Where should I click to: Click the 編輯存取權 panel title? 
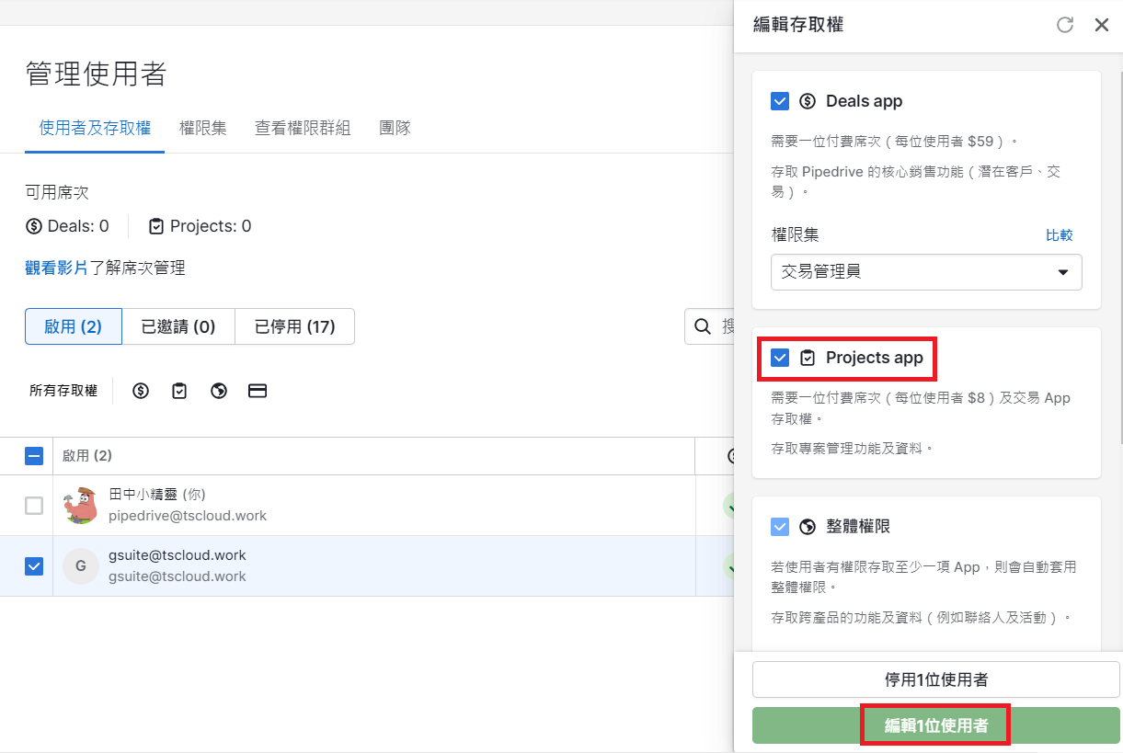(798, 25)
